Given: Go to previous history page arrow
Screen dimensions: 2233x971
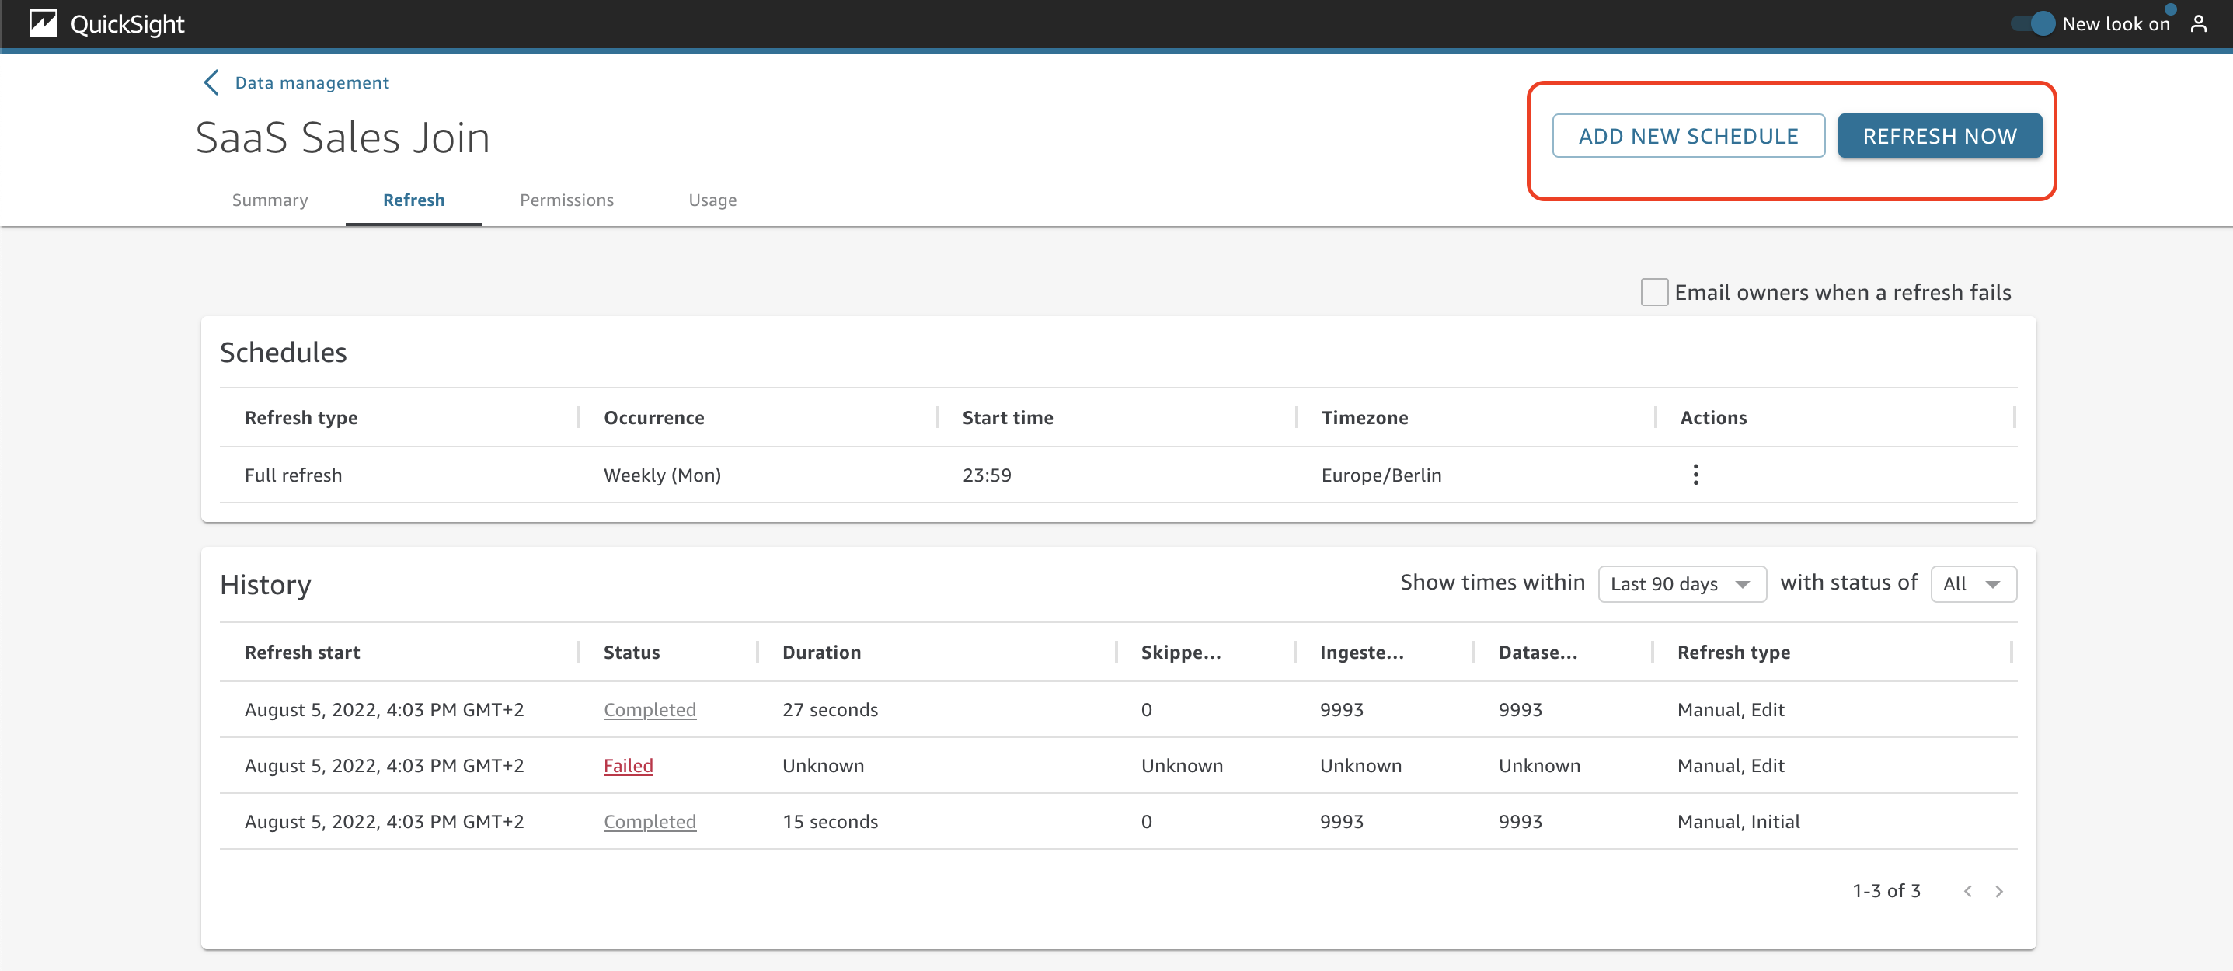Looking at the screenshot, I should (x=1967, y=890).
